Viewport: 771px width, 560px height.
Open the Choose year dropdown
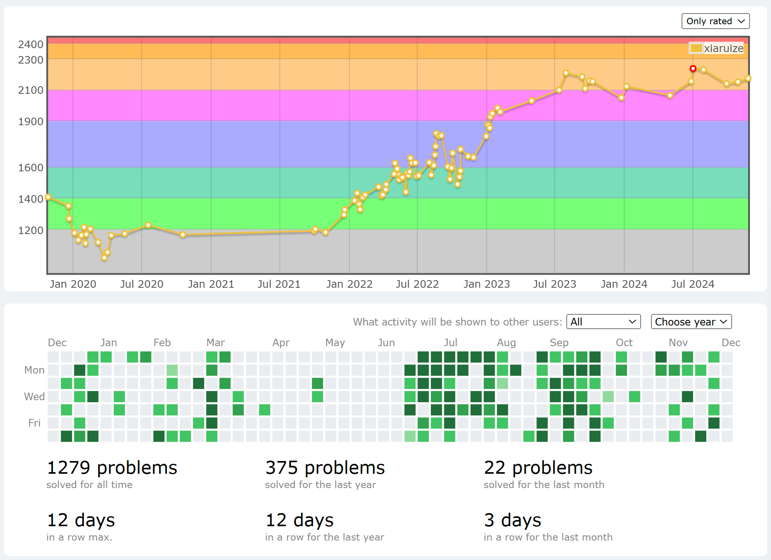click(691, 322)
